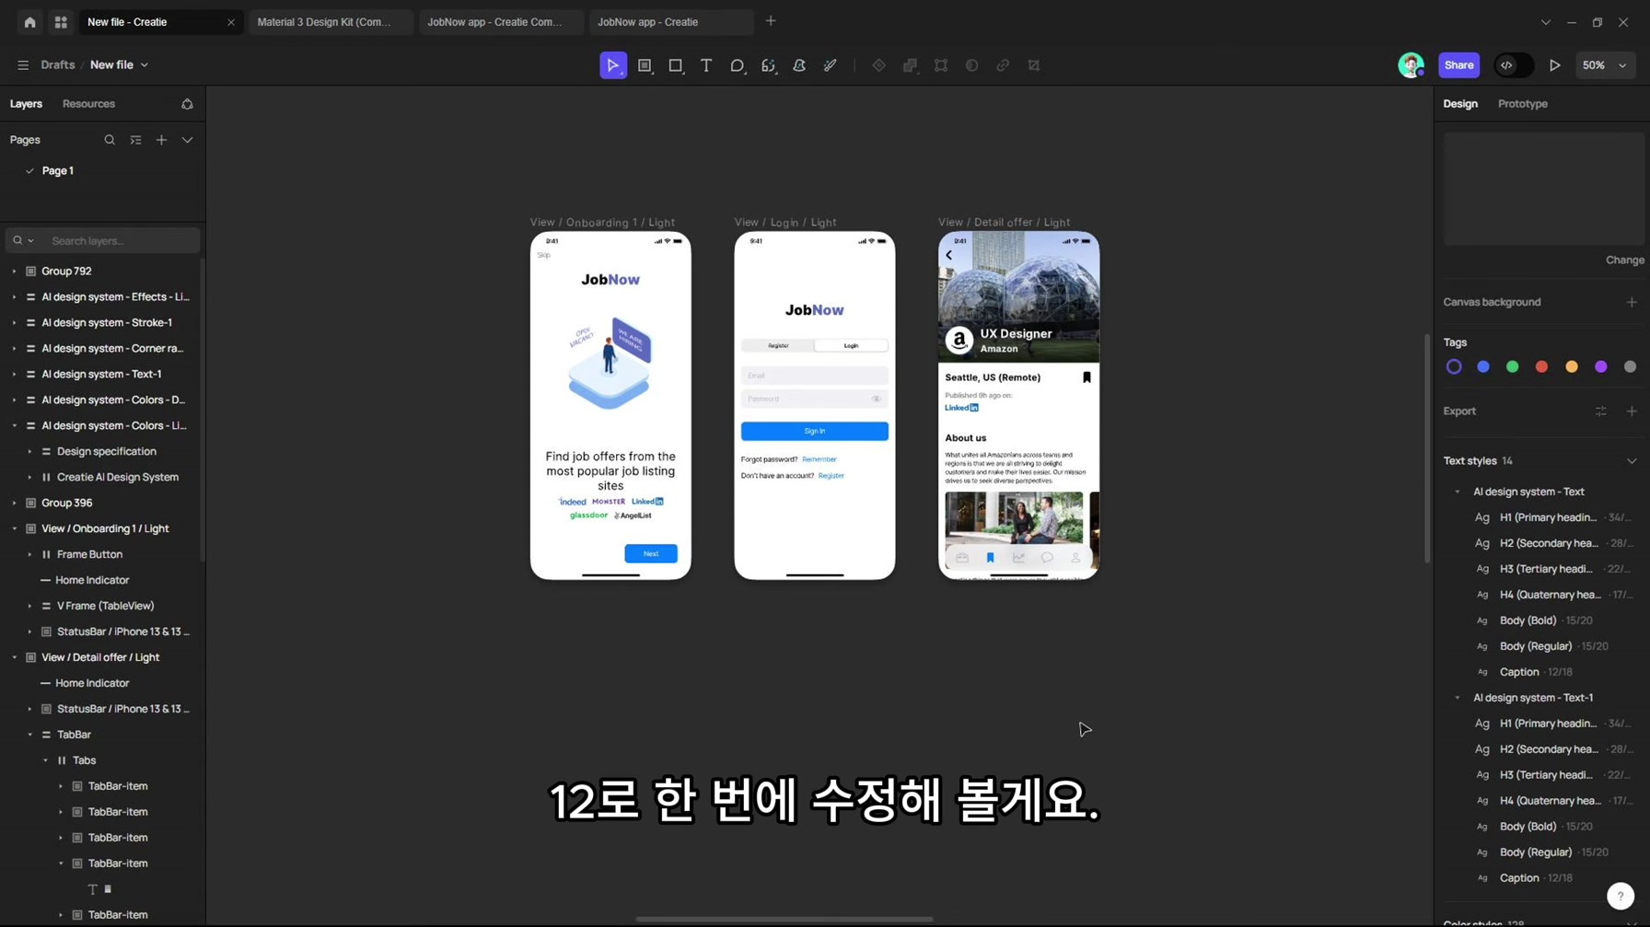Click the Create component icon
This screenshot has width=1650, height=927.
click(879, 65)
